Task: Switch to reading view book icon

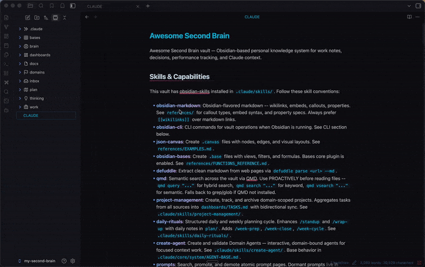Action: pos(410,17)
